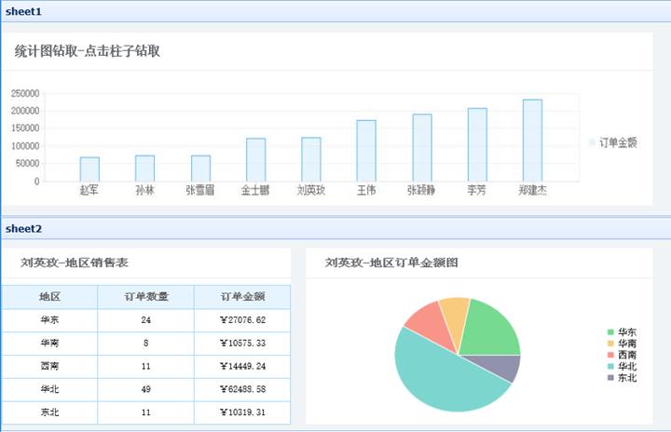Select the 华南 table row cell
The width and height of the screenshot is (671, 432).
(49, 344)
